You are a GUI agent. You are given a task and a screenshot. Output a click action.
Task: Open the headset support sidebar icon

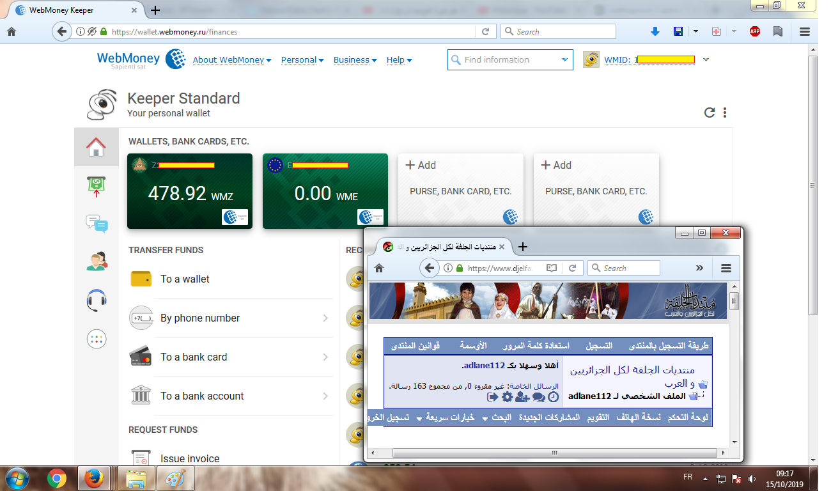click(x=96, y=300)
